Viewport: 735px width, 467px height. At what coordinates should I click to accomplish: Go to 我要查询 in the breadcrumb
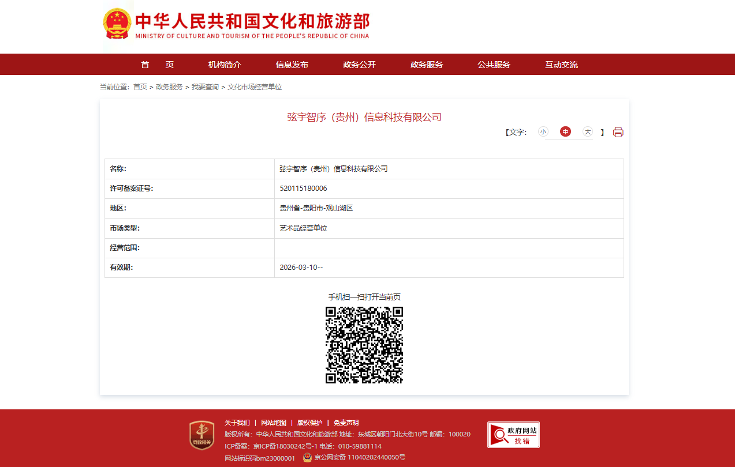pos(205,87)
